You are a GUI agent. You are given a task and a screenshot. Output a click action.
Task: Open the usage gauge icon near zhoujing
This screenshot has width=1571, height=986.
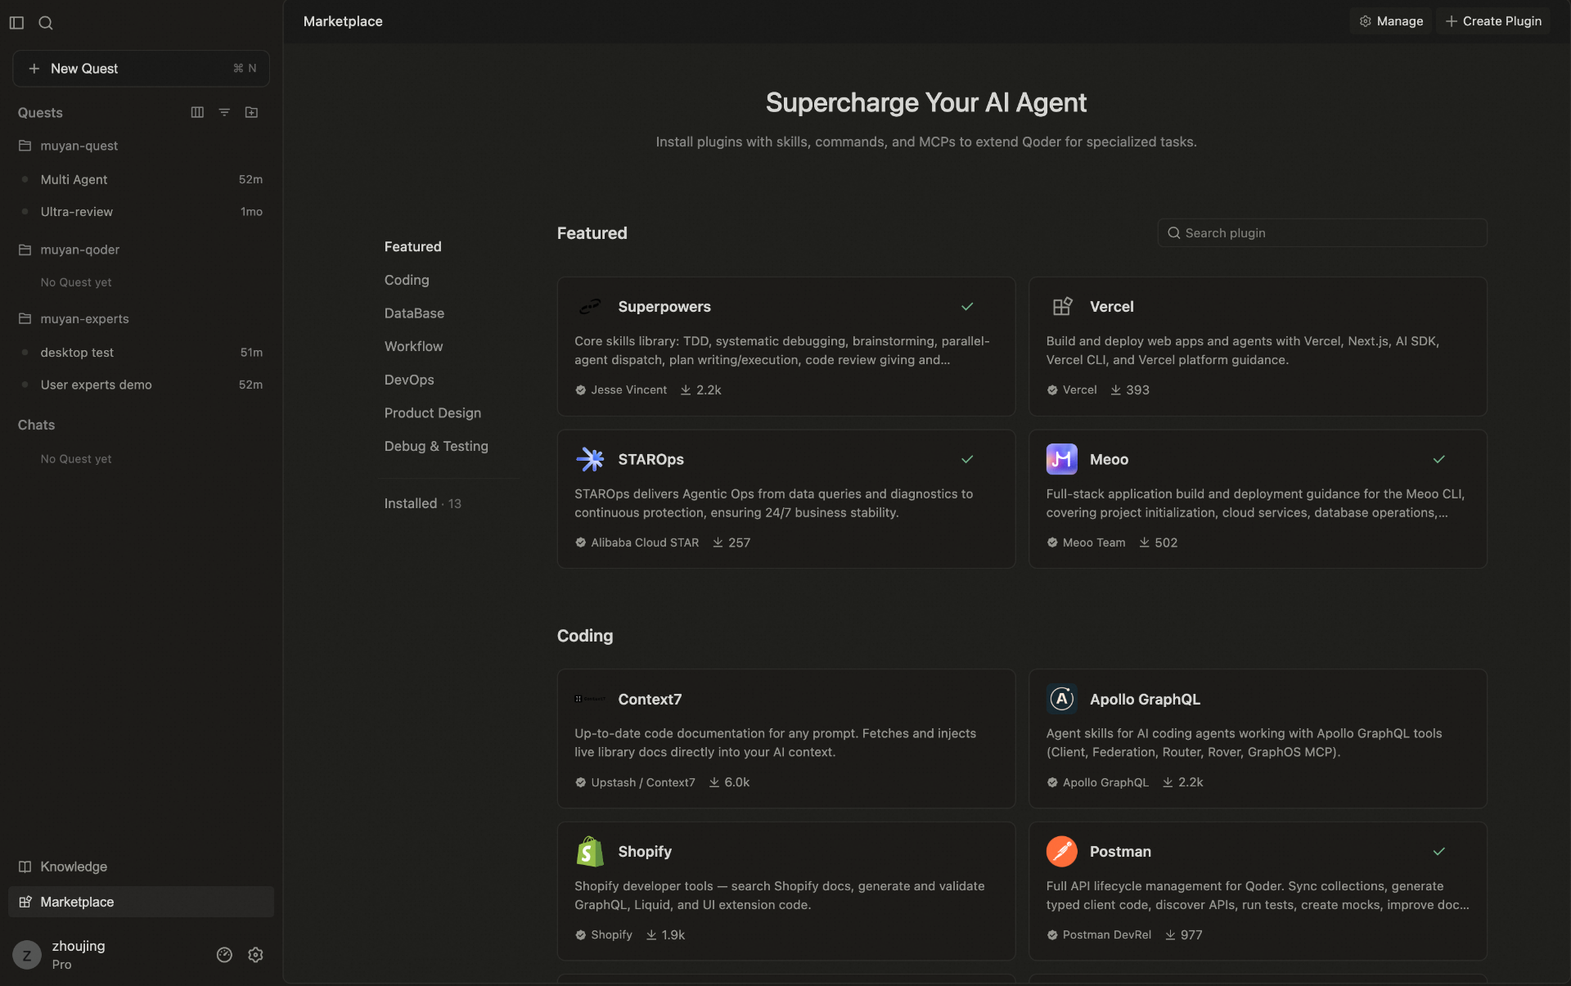coord(224,955)
